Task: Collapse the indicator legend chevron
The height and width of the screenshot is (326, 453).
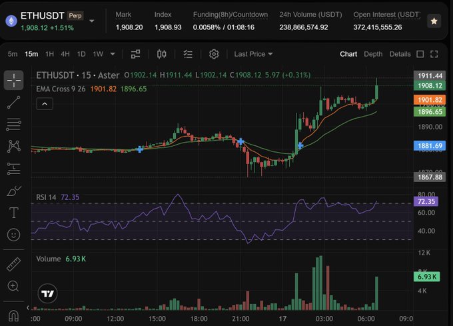Action: click(x=45, y=104)
